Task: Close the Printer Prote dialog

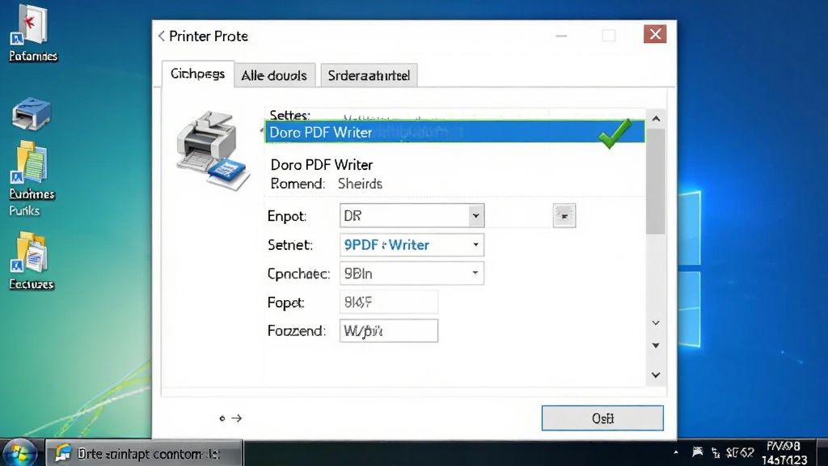Action: pos(655,34)
